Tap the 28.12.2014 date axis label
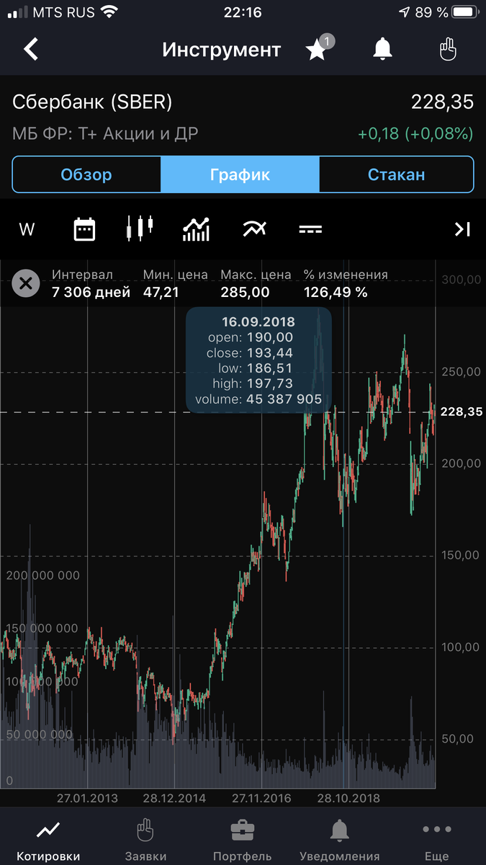Viewport: 486px width, 865px height. [x=174, y=798]
